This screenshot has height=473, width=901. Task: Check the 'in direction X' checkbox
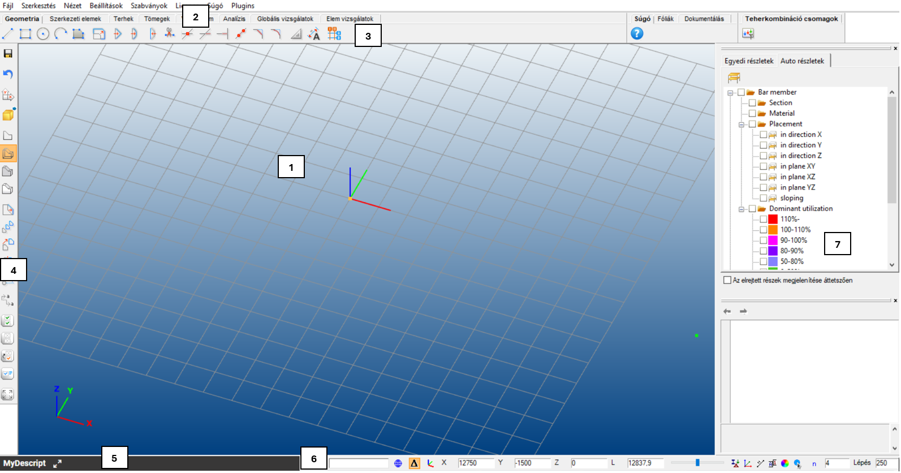[764, 135]
